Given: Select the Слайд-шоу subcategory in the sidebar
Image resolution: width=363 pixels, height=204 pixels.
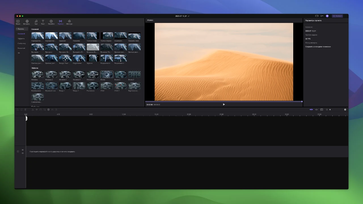Looking at the screenshot, I should pyautogui.click(x=22, y=43).
